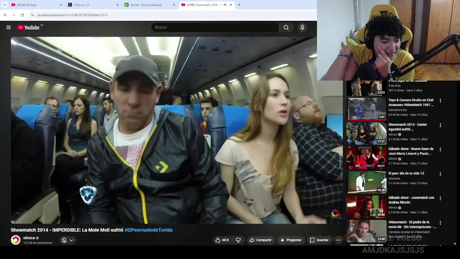Focus the Buscar search field
The height and width of the screenshot is (259, 460).
(215, 27)
